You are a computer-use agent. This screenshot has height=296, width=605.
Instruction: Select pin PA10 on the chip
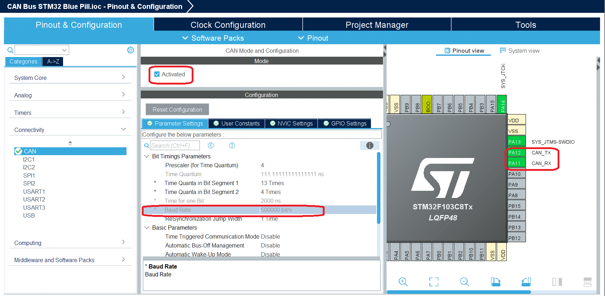pos(516,174)
